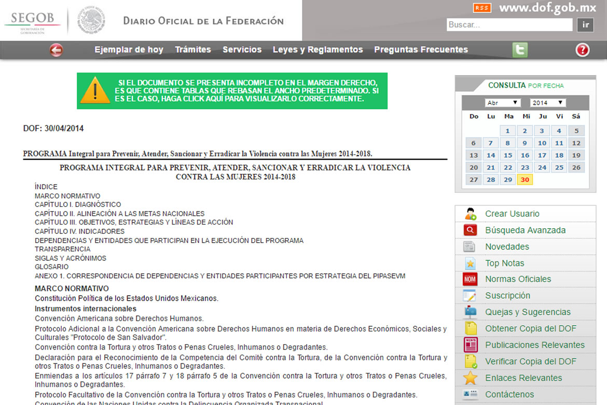Open Leyes y Reglamentos menu
607x405 pixels.
pyautogui.click(x=318, y=50)
